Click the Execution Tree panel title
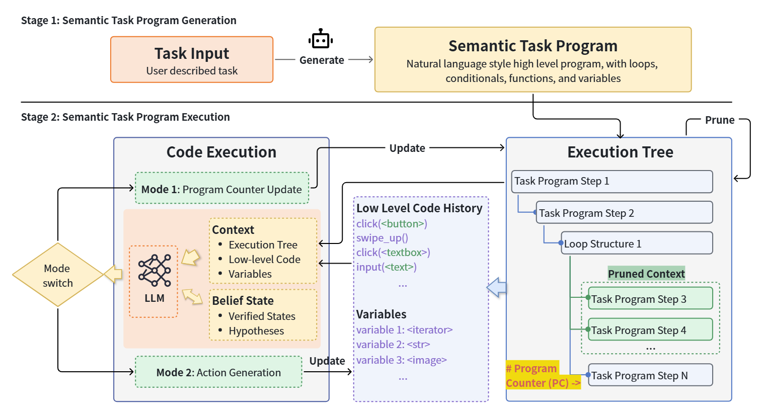The image size is (764, 414). pyautogui.click(x=620, y=152)
